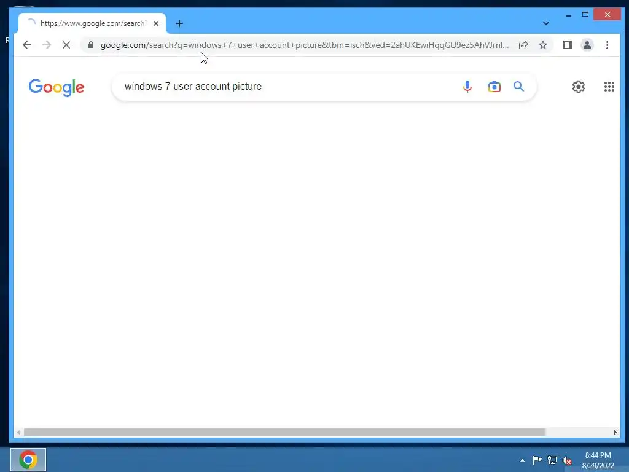Image resolution: width=629 pixels, height=472 pixels.
Task: Open Chrome's side panel
Action: (567, 45)
